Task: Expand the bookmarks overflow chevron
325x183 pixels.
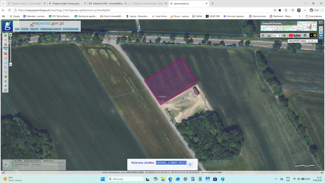Action: 300,16
